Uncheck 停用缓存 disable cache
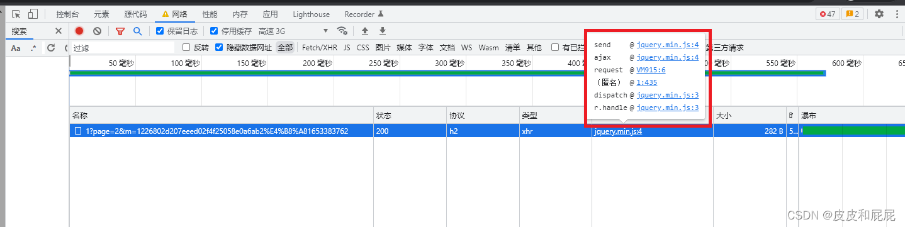 [214, 31]
